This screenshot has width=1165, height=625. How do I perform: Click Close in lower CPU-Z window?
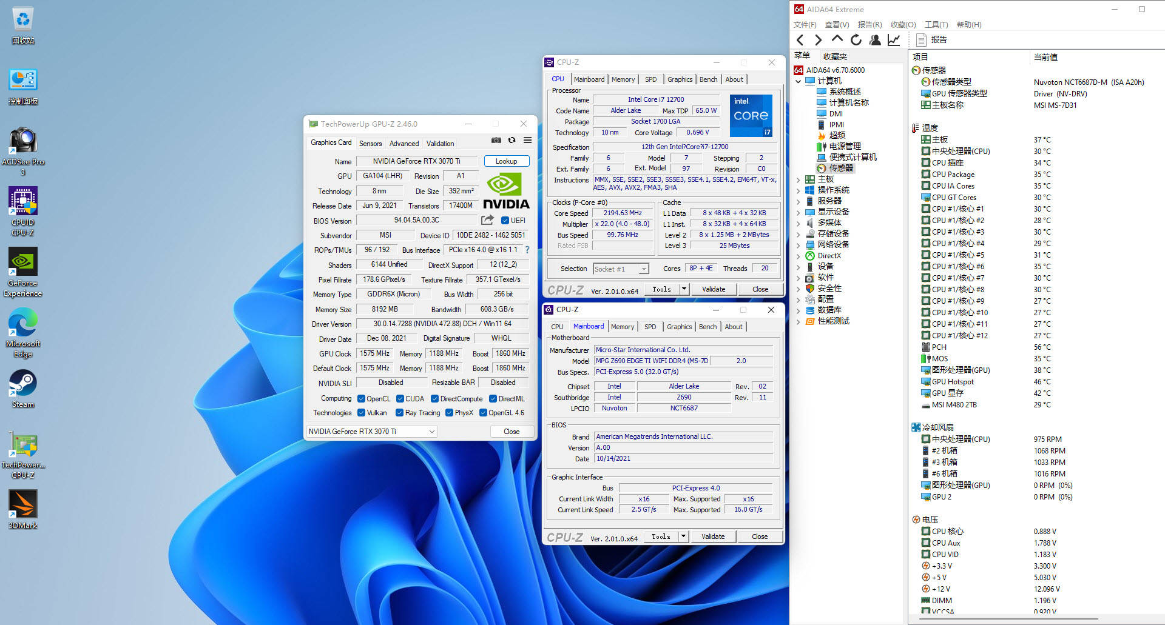760,536
